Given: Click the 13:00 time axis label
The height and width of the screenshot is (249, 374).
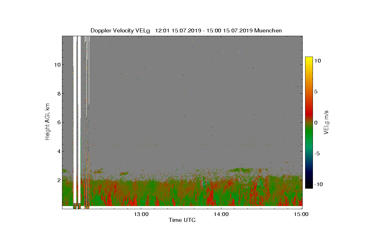Looking at the screenshot, I should (x=141, y=214).
